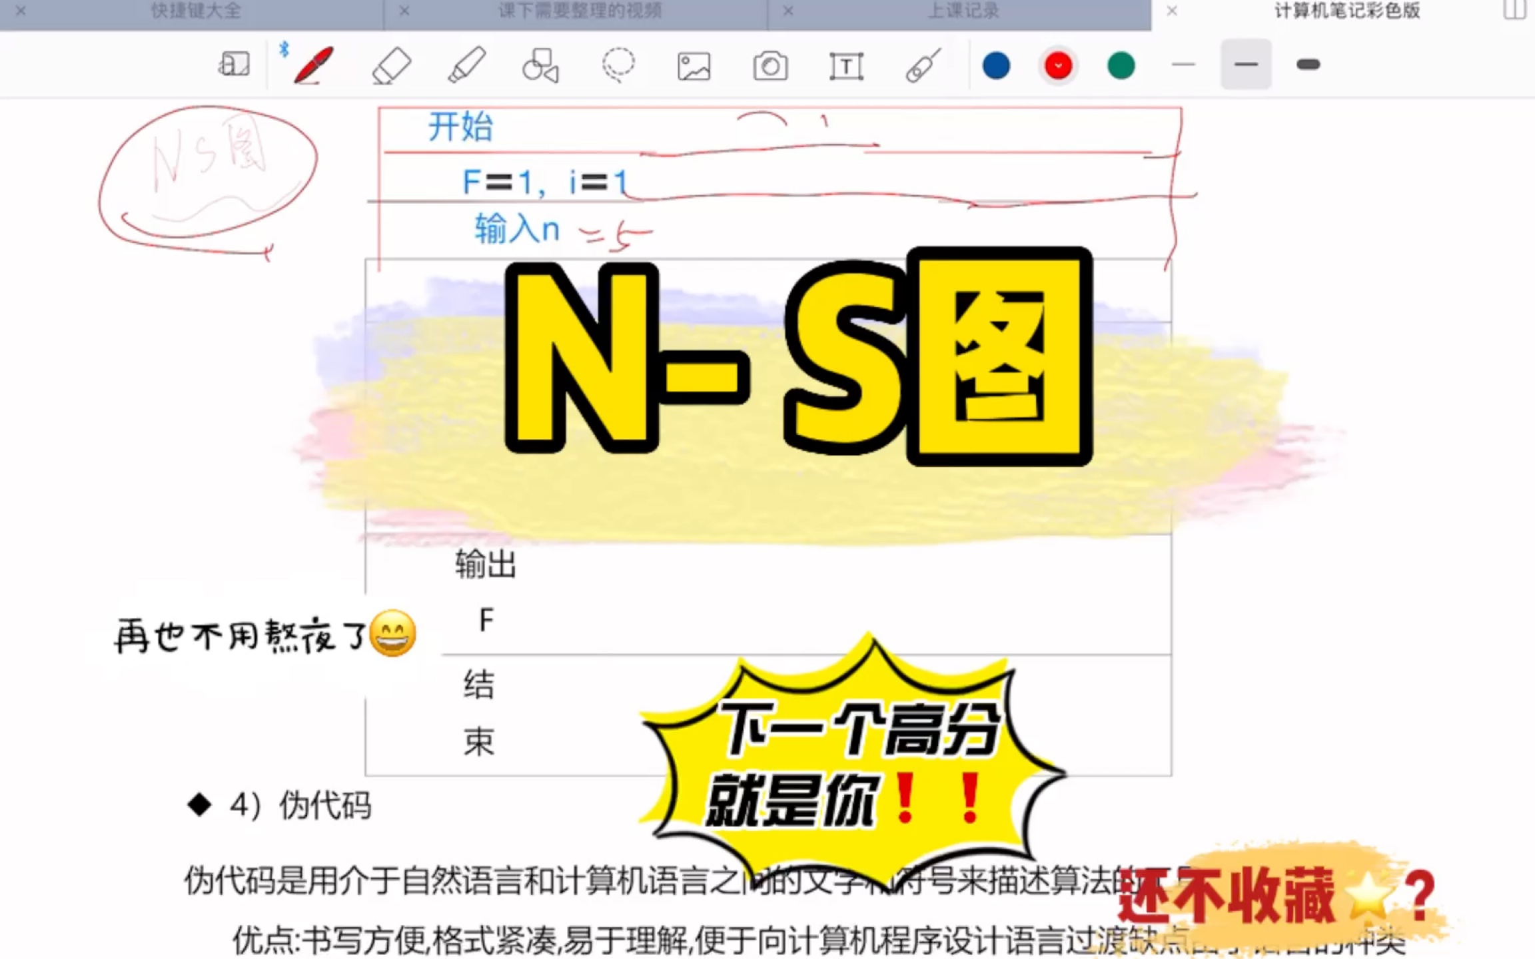This screenshot has width=1535, height=959.
Task: Click the 输入n text
Action: coord(517,230)
